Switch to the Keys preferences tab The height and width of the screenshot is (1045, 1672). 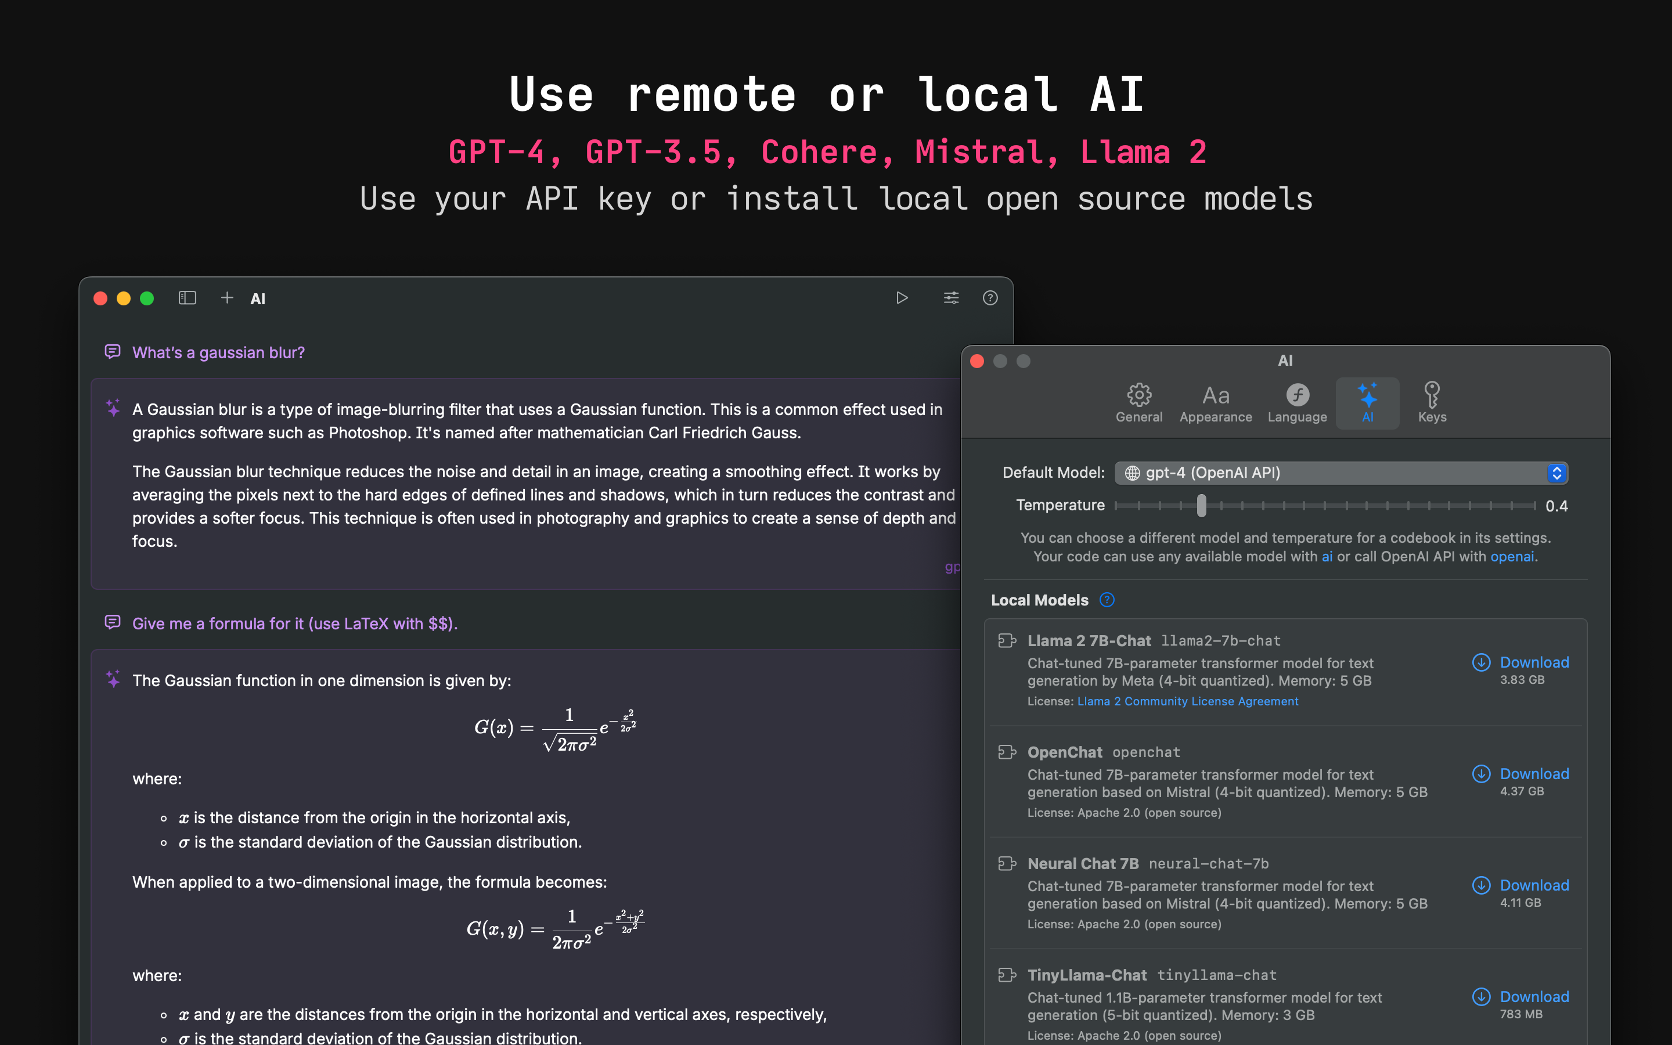[1432, 403]
